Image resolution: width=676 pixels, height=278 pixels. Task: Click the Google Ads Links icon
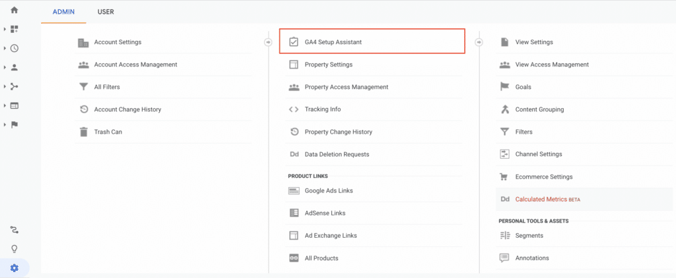click(294, 190)
